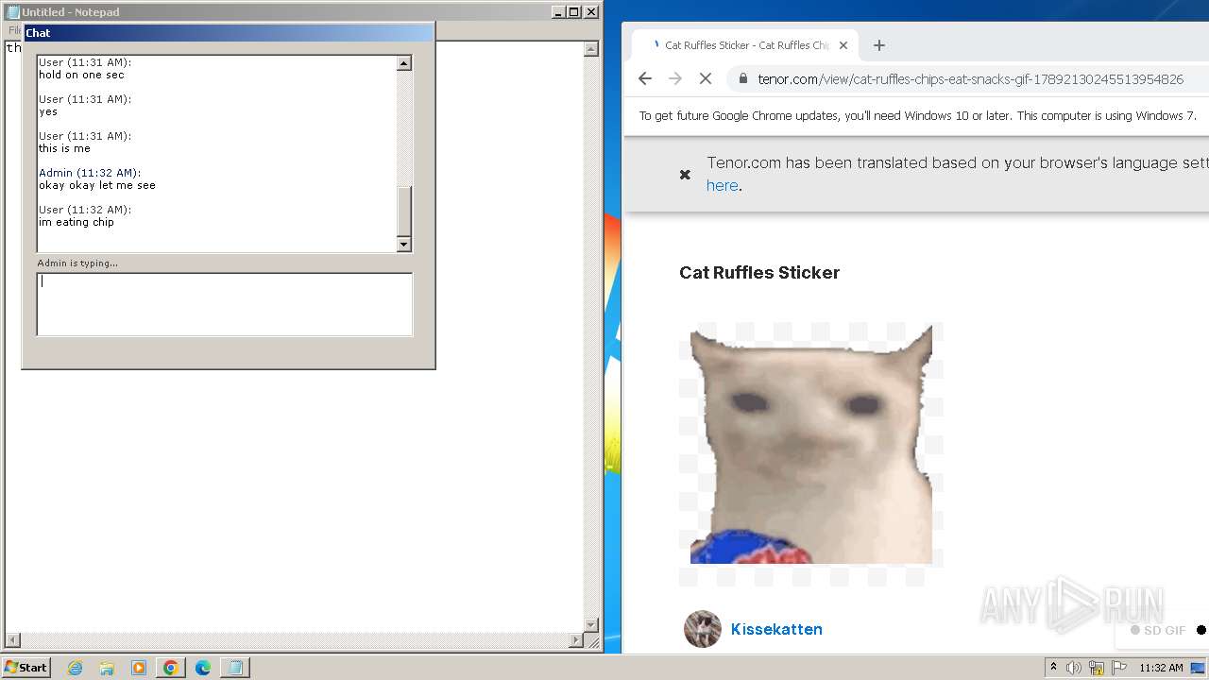Image resolution: width=1209 pixels, height=680 pixels.
Task: Select the Cat Ruffles Sticker tab
Action: (x=746, y=45)
